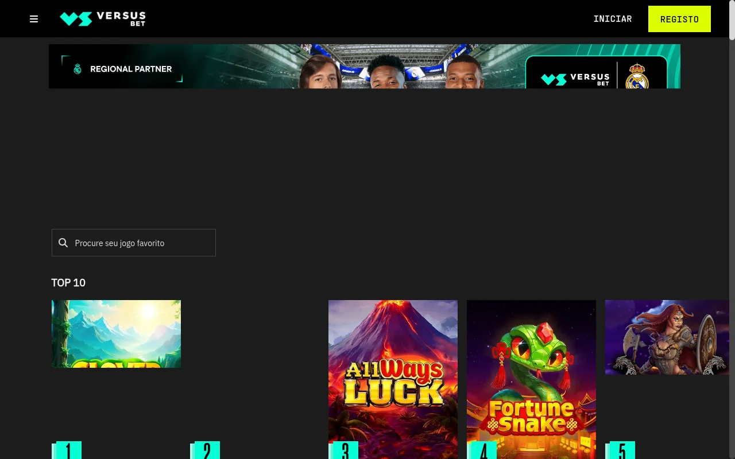Open the Regional Partner banner
The image size is (735, 459).
click(365, 66)
